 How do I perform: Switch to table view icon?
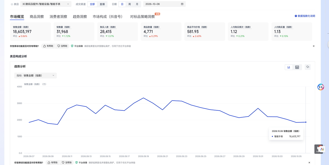(297, 67)
